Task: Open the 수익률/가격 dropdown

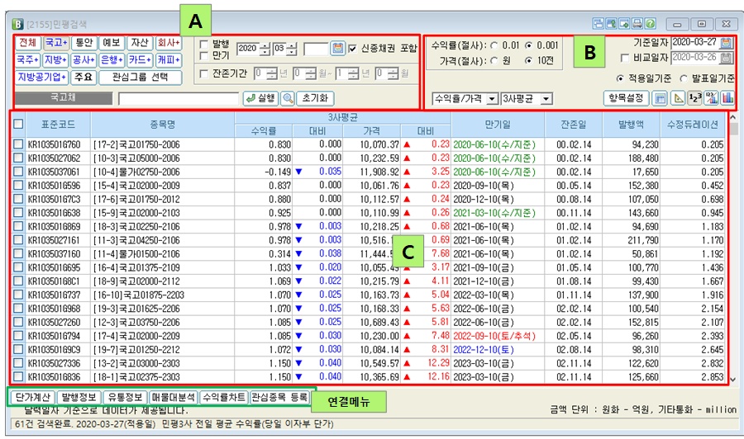Action: point(465,98)
